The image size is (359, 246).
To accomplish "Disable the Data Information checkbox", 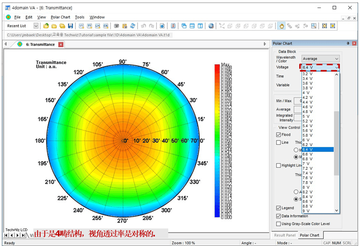I will click(278, 216).
